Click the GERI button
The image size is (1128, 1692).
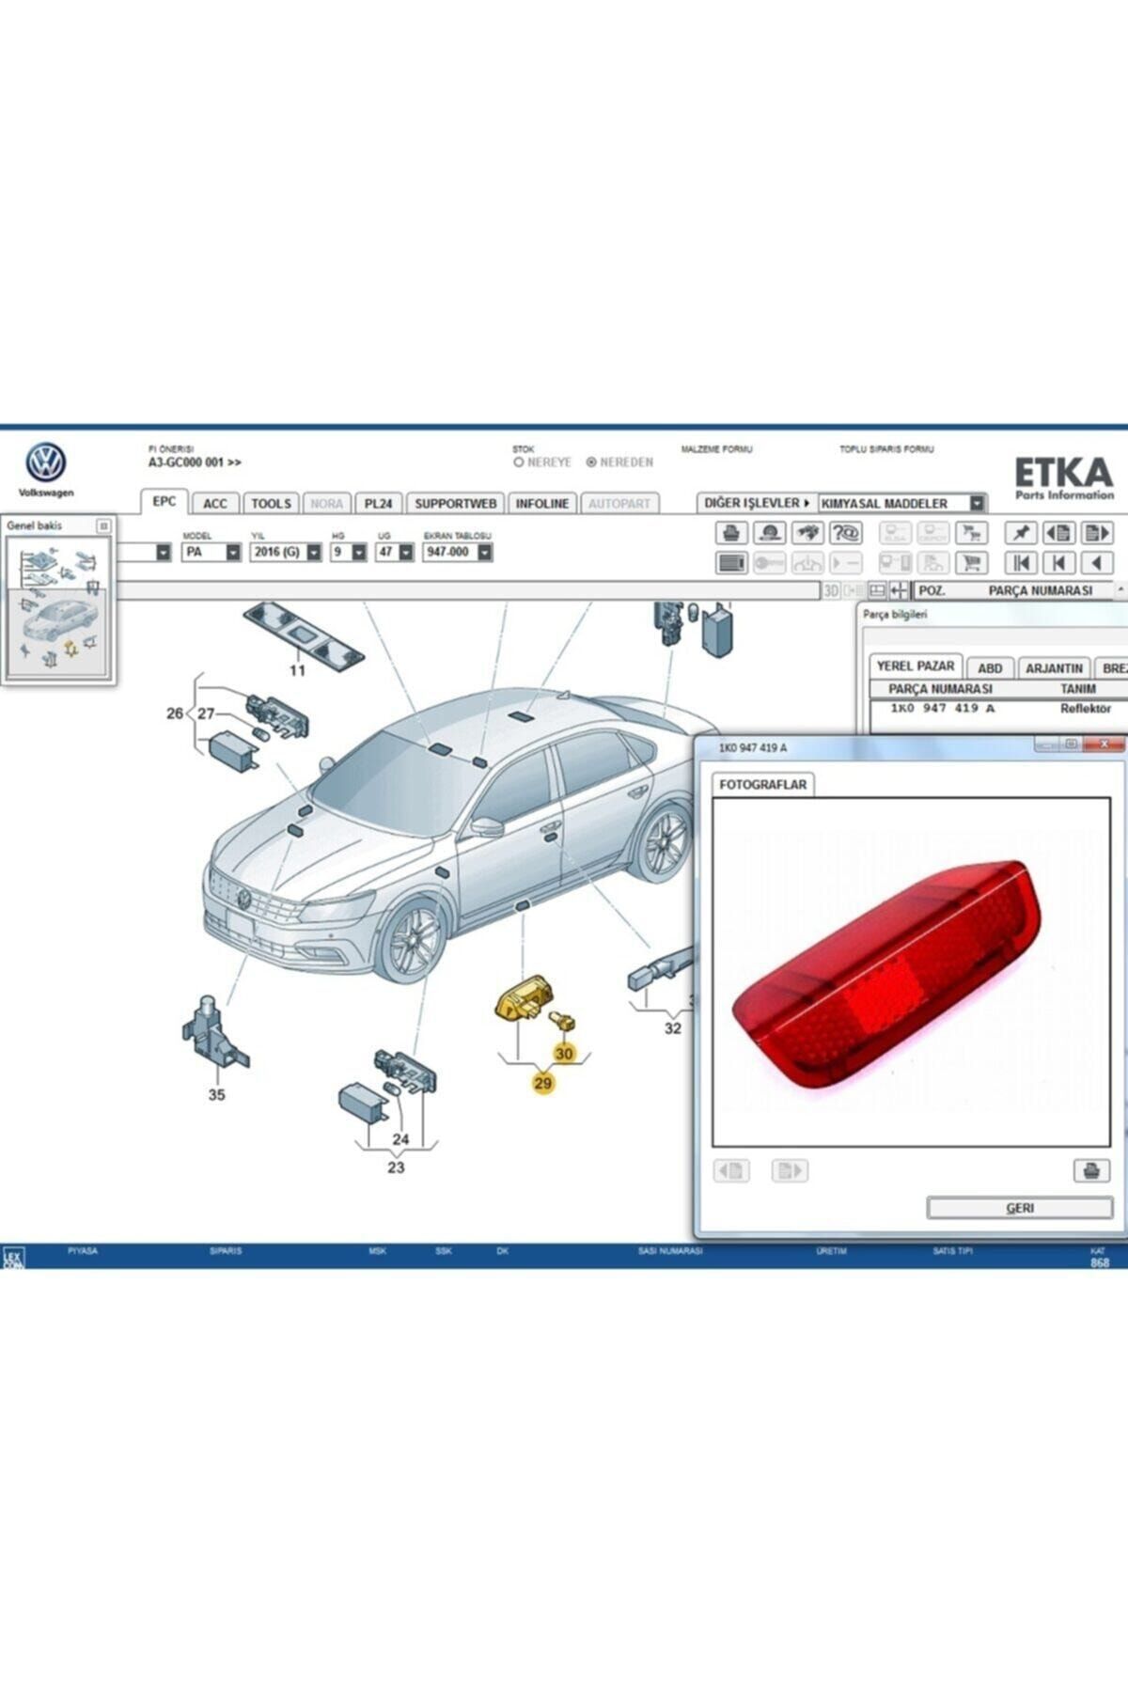(x=1020, y=1208)
